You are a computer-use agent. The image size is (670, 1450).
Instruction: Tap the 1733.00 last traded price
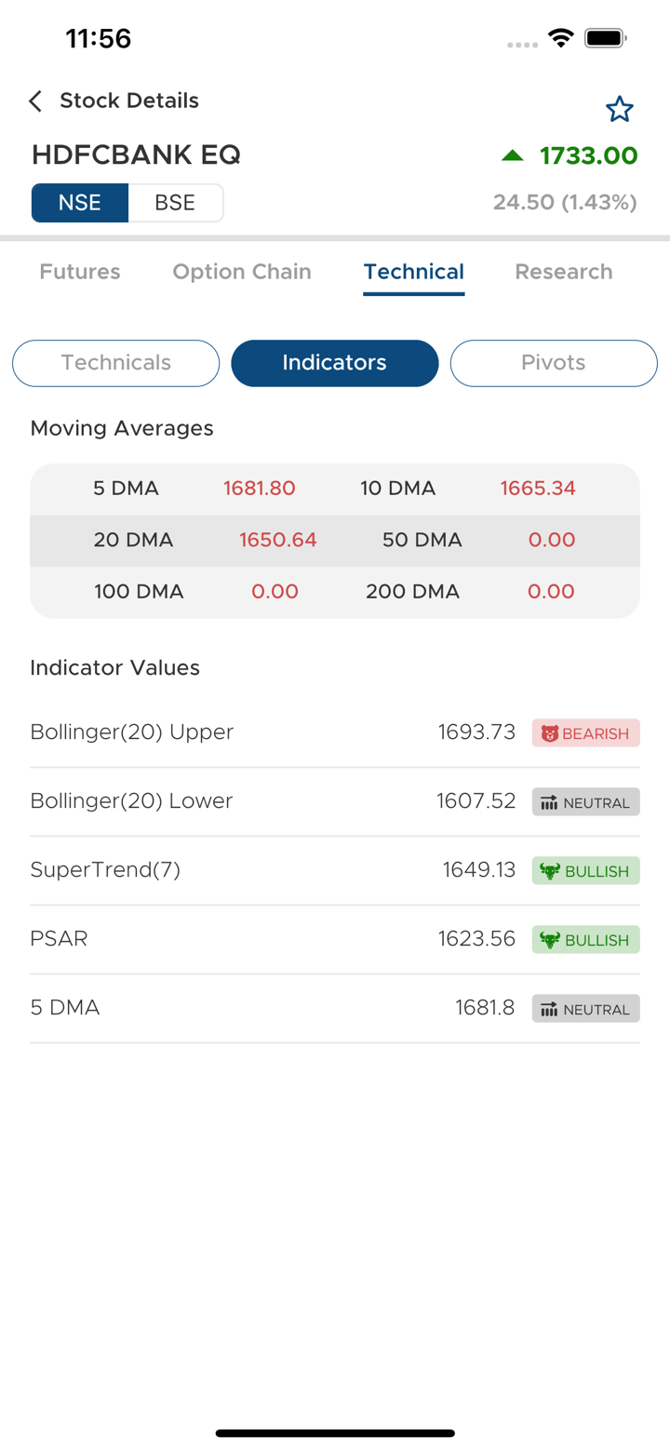(588, 155)
